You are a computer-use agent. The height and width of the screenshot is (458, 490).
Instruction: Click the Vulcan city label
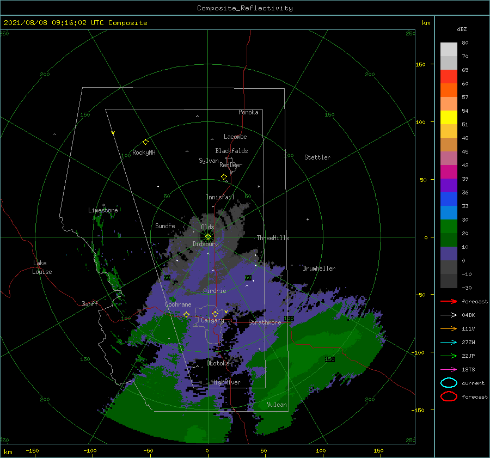tap(277, 405)
